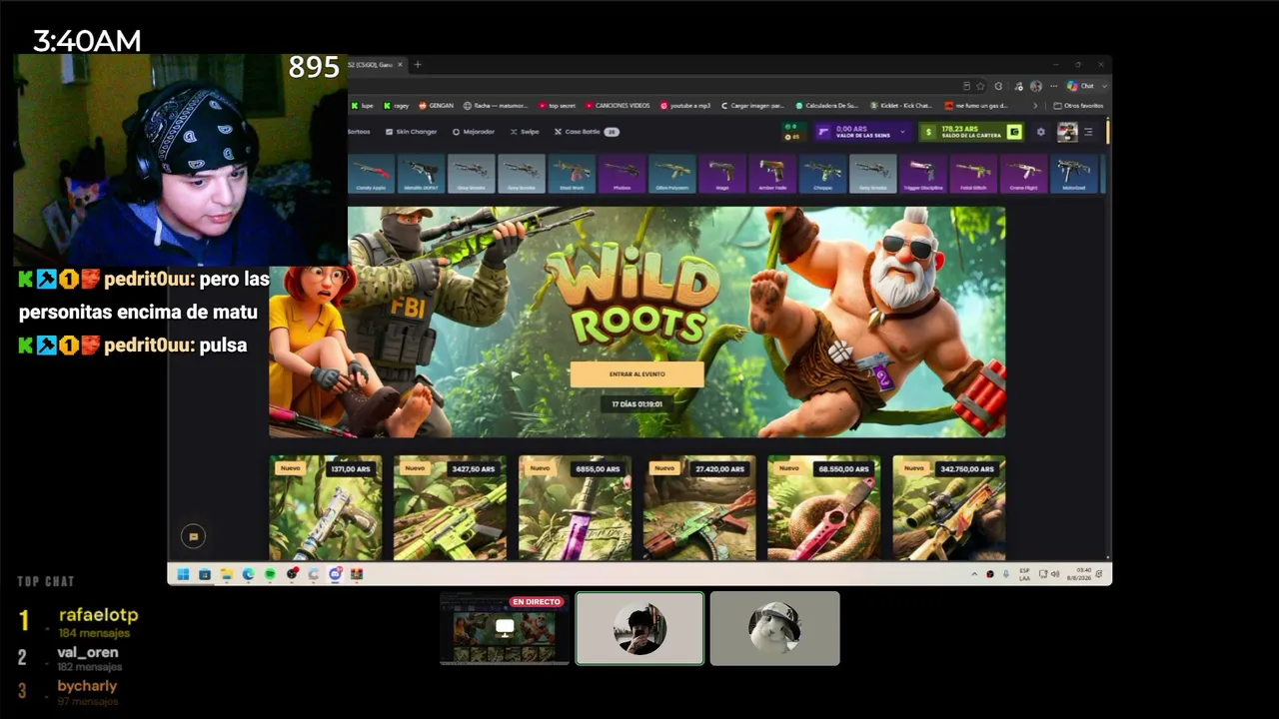Click the Metallic DDPAT skin drop

[422, 174]
